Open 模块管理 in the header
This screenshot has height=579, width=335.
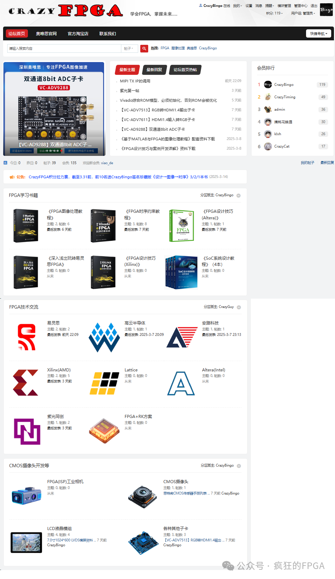284,6
